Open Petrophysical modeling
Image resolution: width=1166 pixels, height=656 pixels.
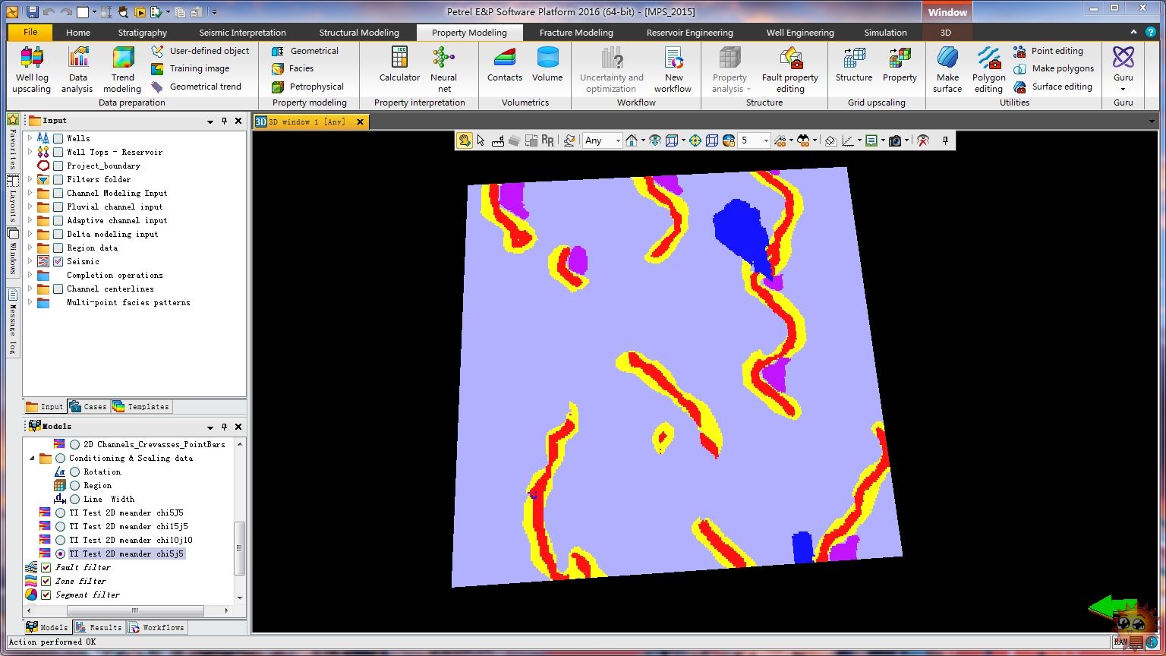[x=307, y=87]
